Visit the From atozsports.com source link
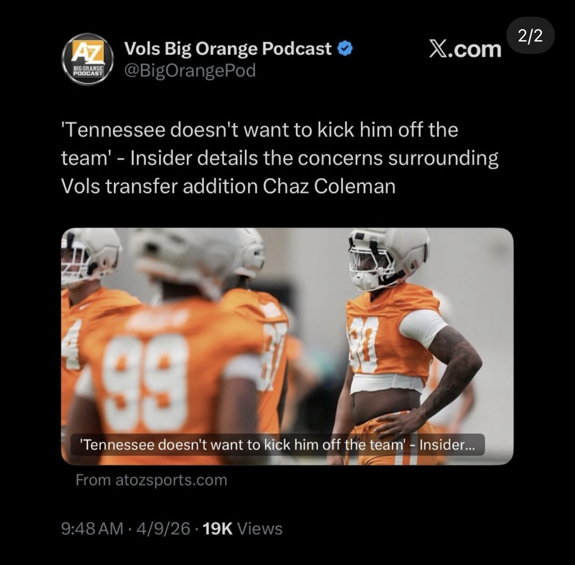This screenshot has width=575, height=565. pyautogui.click(x=151, y=480)
